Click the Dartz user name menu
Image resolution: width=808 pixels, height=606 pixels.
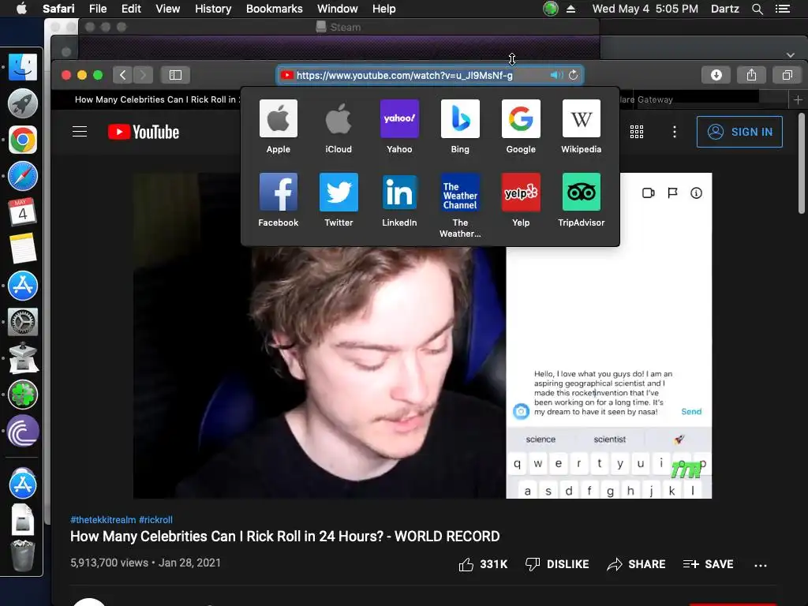tap(724, 9)
